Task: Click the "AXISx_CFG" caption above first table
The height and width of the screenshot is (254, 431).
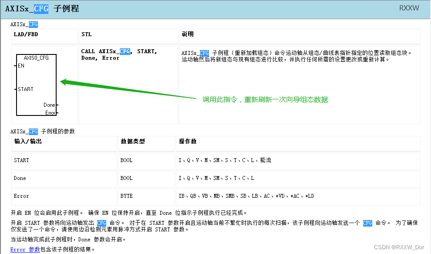Action: pyautogui.click(x=24, y=24)
